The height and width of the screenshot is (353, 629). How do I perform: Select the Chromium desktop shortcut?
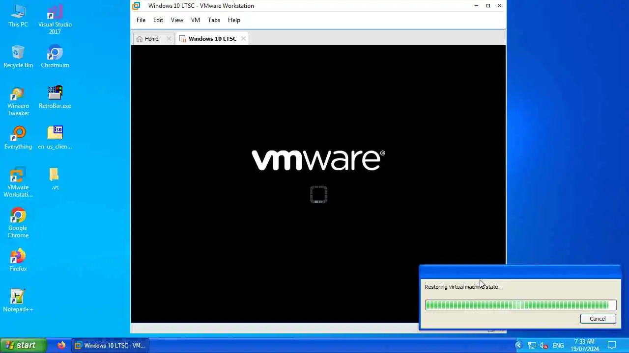point(55,56)
